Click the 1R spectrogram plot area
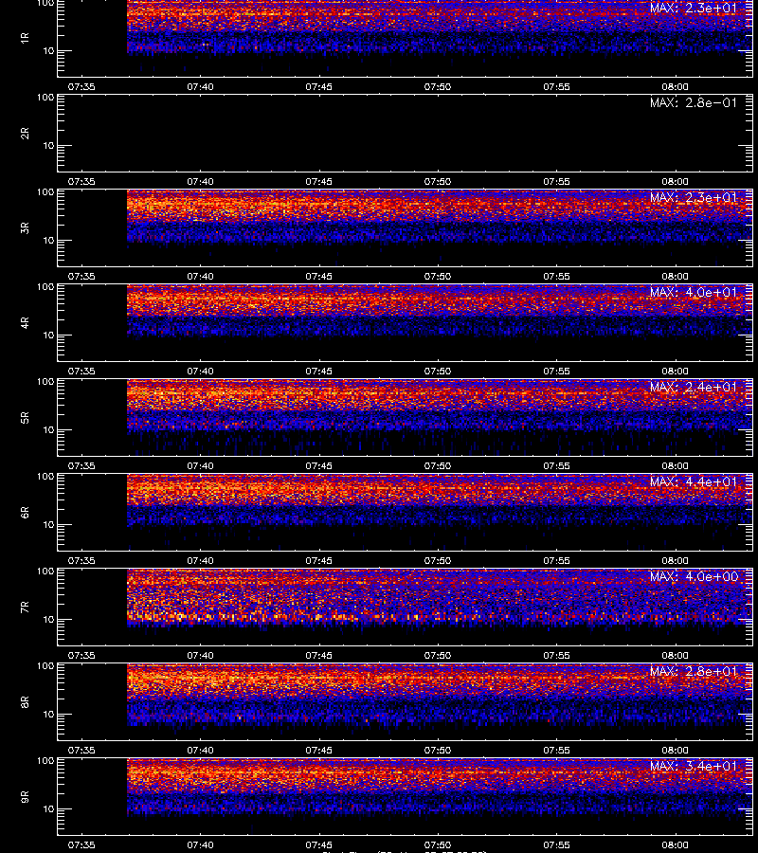Screen dimensions: 758x853 click(406, 38)
